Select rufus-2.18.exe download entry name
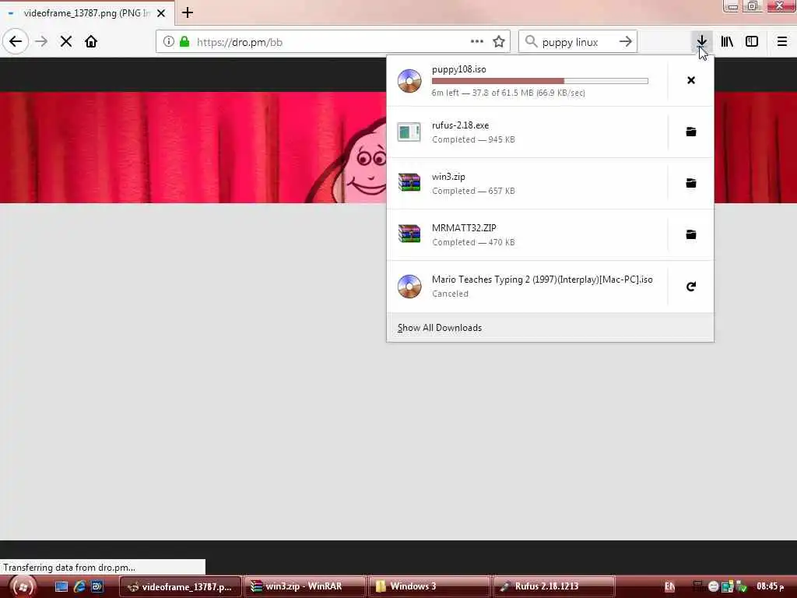The image size is (797, 598). (x=461, y=125)
